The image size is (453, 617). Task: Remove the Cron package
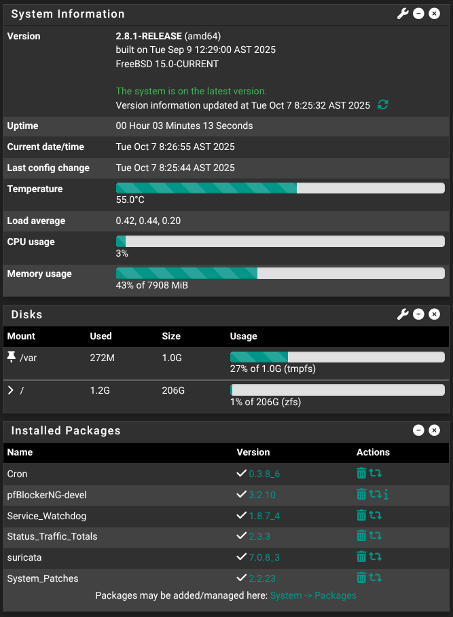point(361,473)
